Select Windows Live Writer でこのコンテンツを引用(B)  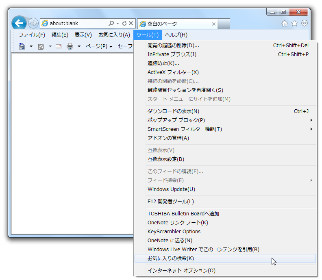coord(225,250)
